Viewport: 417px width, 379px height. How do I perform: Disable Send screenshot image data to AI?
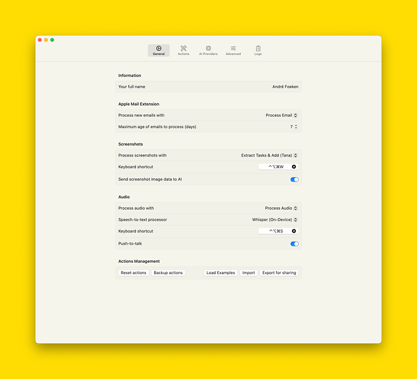point(294,179)
